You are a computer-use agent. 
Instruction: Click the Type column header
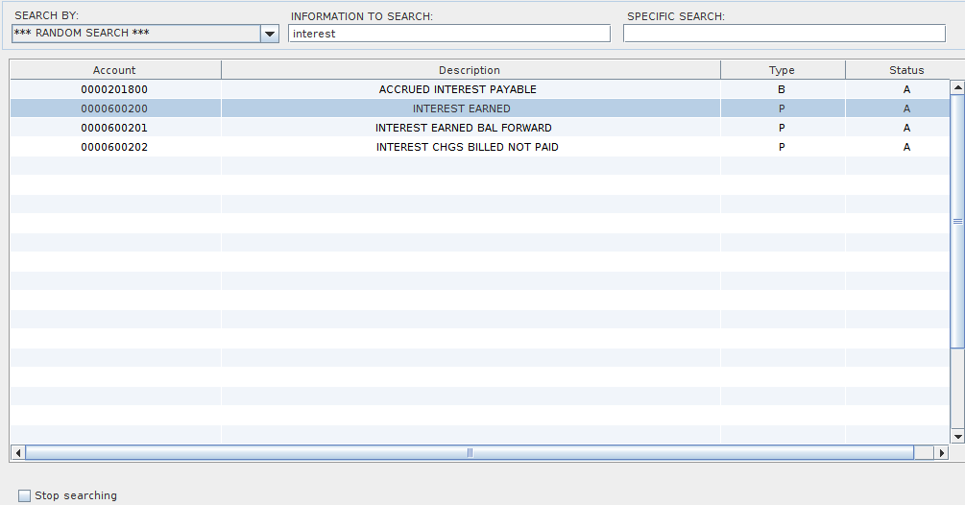click(782, 70)
